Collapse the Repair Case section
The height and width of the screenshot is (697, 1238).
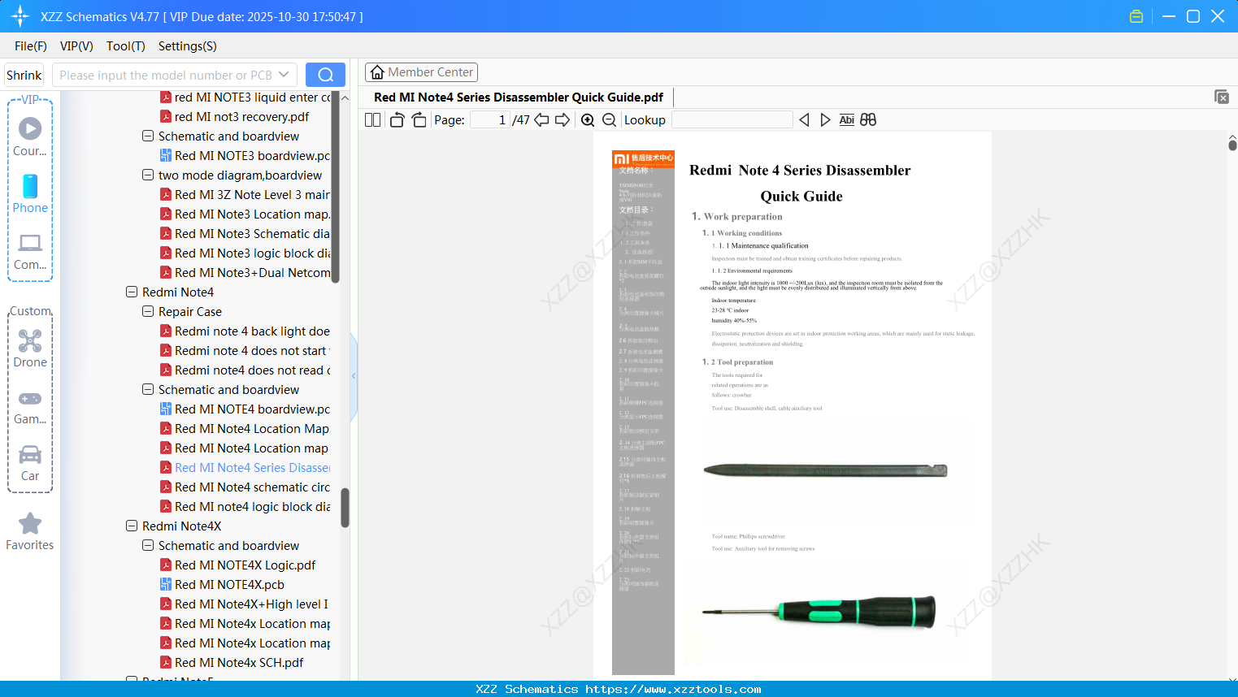pyautogui.click(x=148, y=311)
